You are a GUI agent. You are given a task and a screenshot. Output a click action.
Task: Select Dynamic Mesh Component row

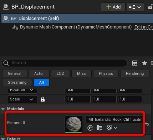coord(76,27)
